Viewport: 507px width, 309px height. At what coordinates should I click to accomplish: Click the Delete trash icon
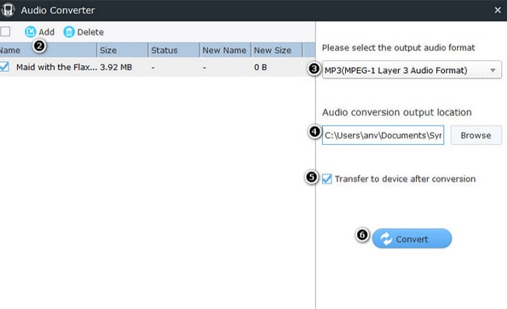(69, 32)
